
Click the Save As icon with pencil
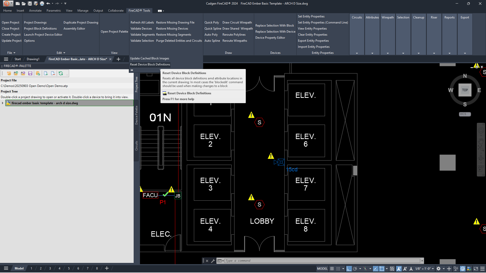click(x=36, y=4)
